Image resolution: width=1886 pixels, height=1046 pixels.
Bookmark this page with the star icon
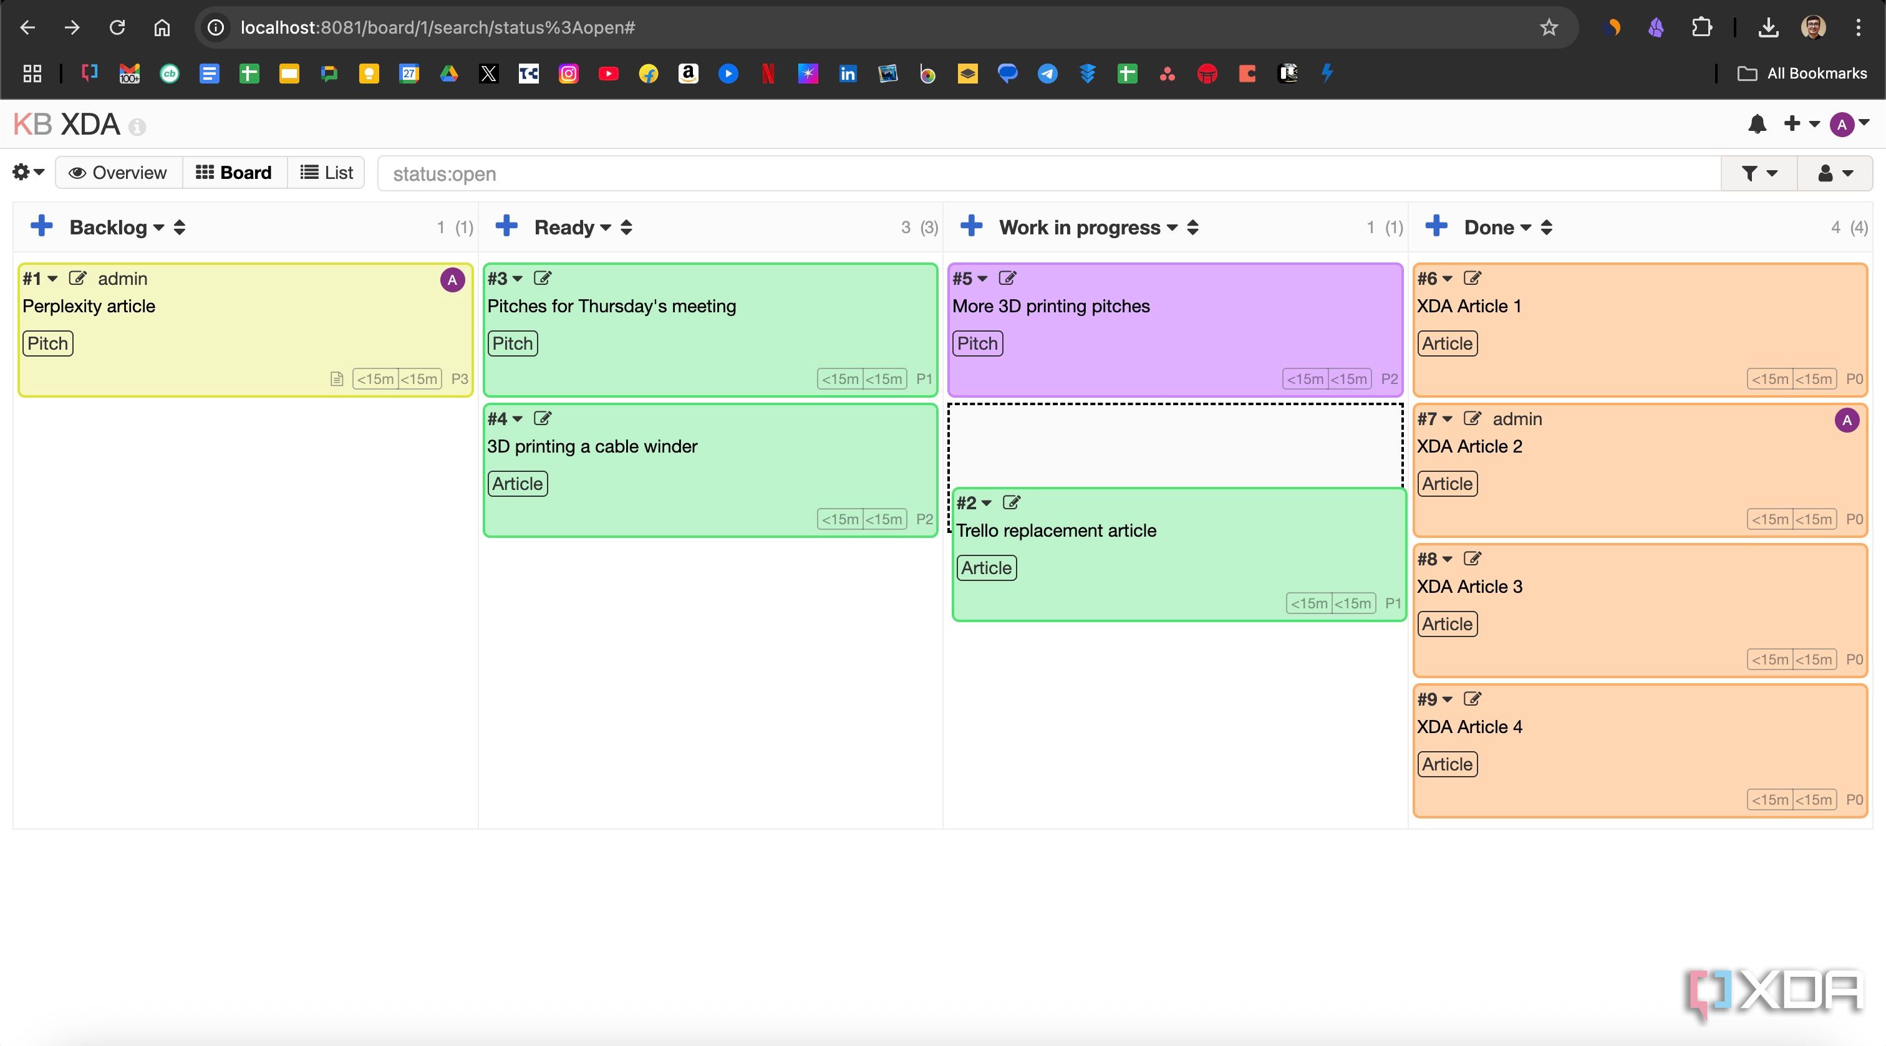coord(1549,28)
